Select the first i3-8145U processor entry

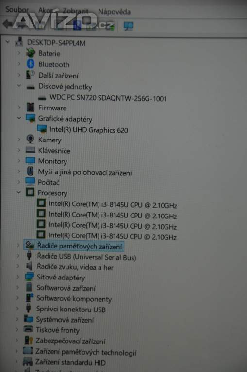[x=113, y=204]
